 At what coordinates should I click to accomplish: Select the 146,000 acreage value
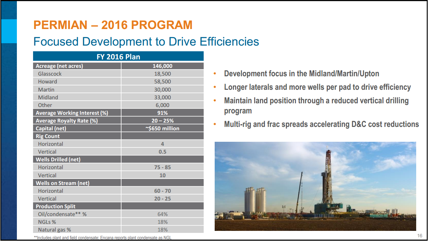(162, 66)
